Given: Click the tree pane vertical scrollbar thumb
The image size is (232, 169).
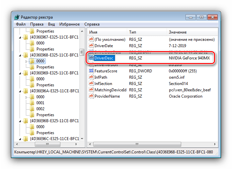Looking at the screenshot, I should [82, 52].
